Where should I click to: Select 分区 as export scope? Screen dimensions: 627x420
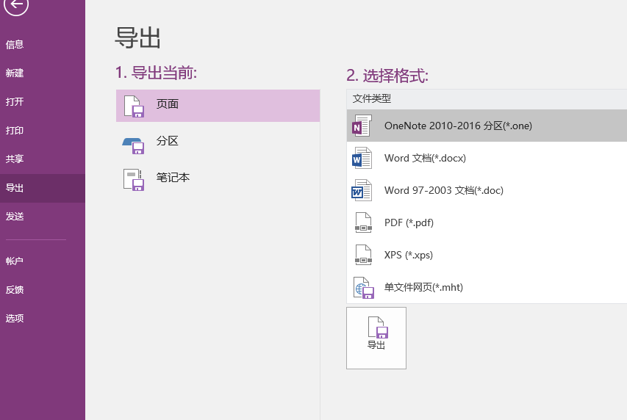coord(218,142)
